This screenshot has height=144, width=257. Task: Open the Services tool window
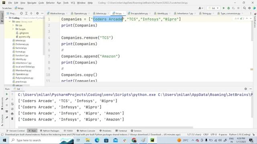coord(136,131)
